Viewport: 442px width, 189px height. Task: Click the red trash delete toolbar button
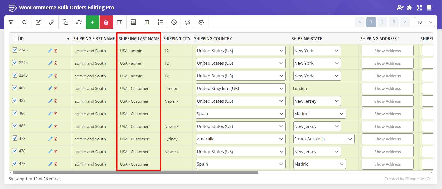(106, 22)
